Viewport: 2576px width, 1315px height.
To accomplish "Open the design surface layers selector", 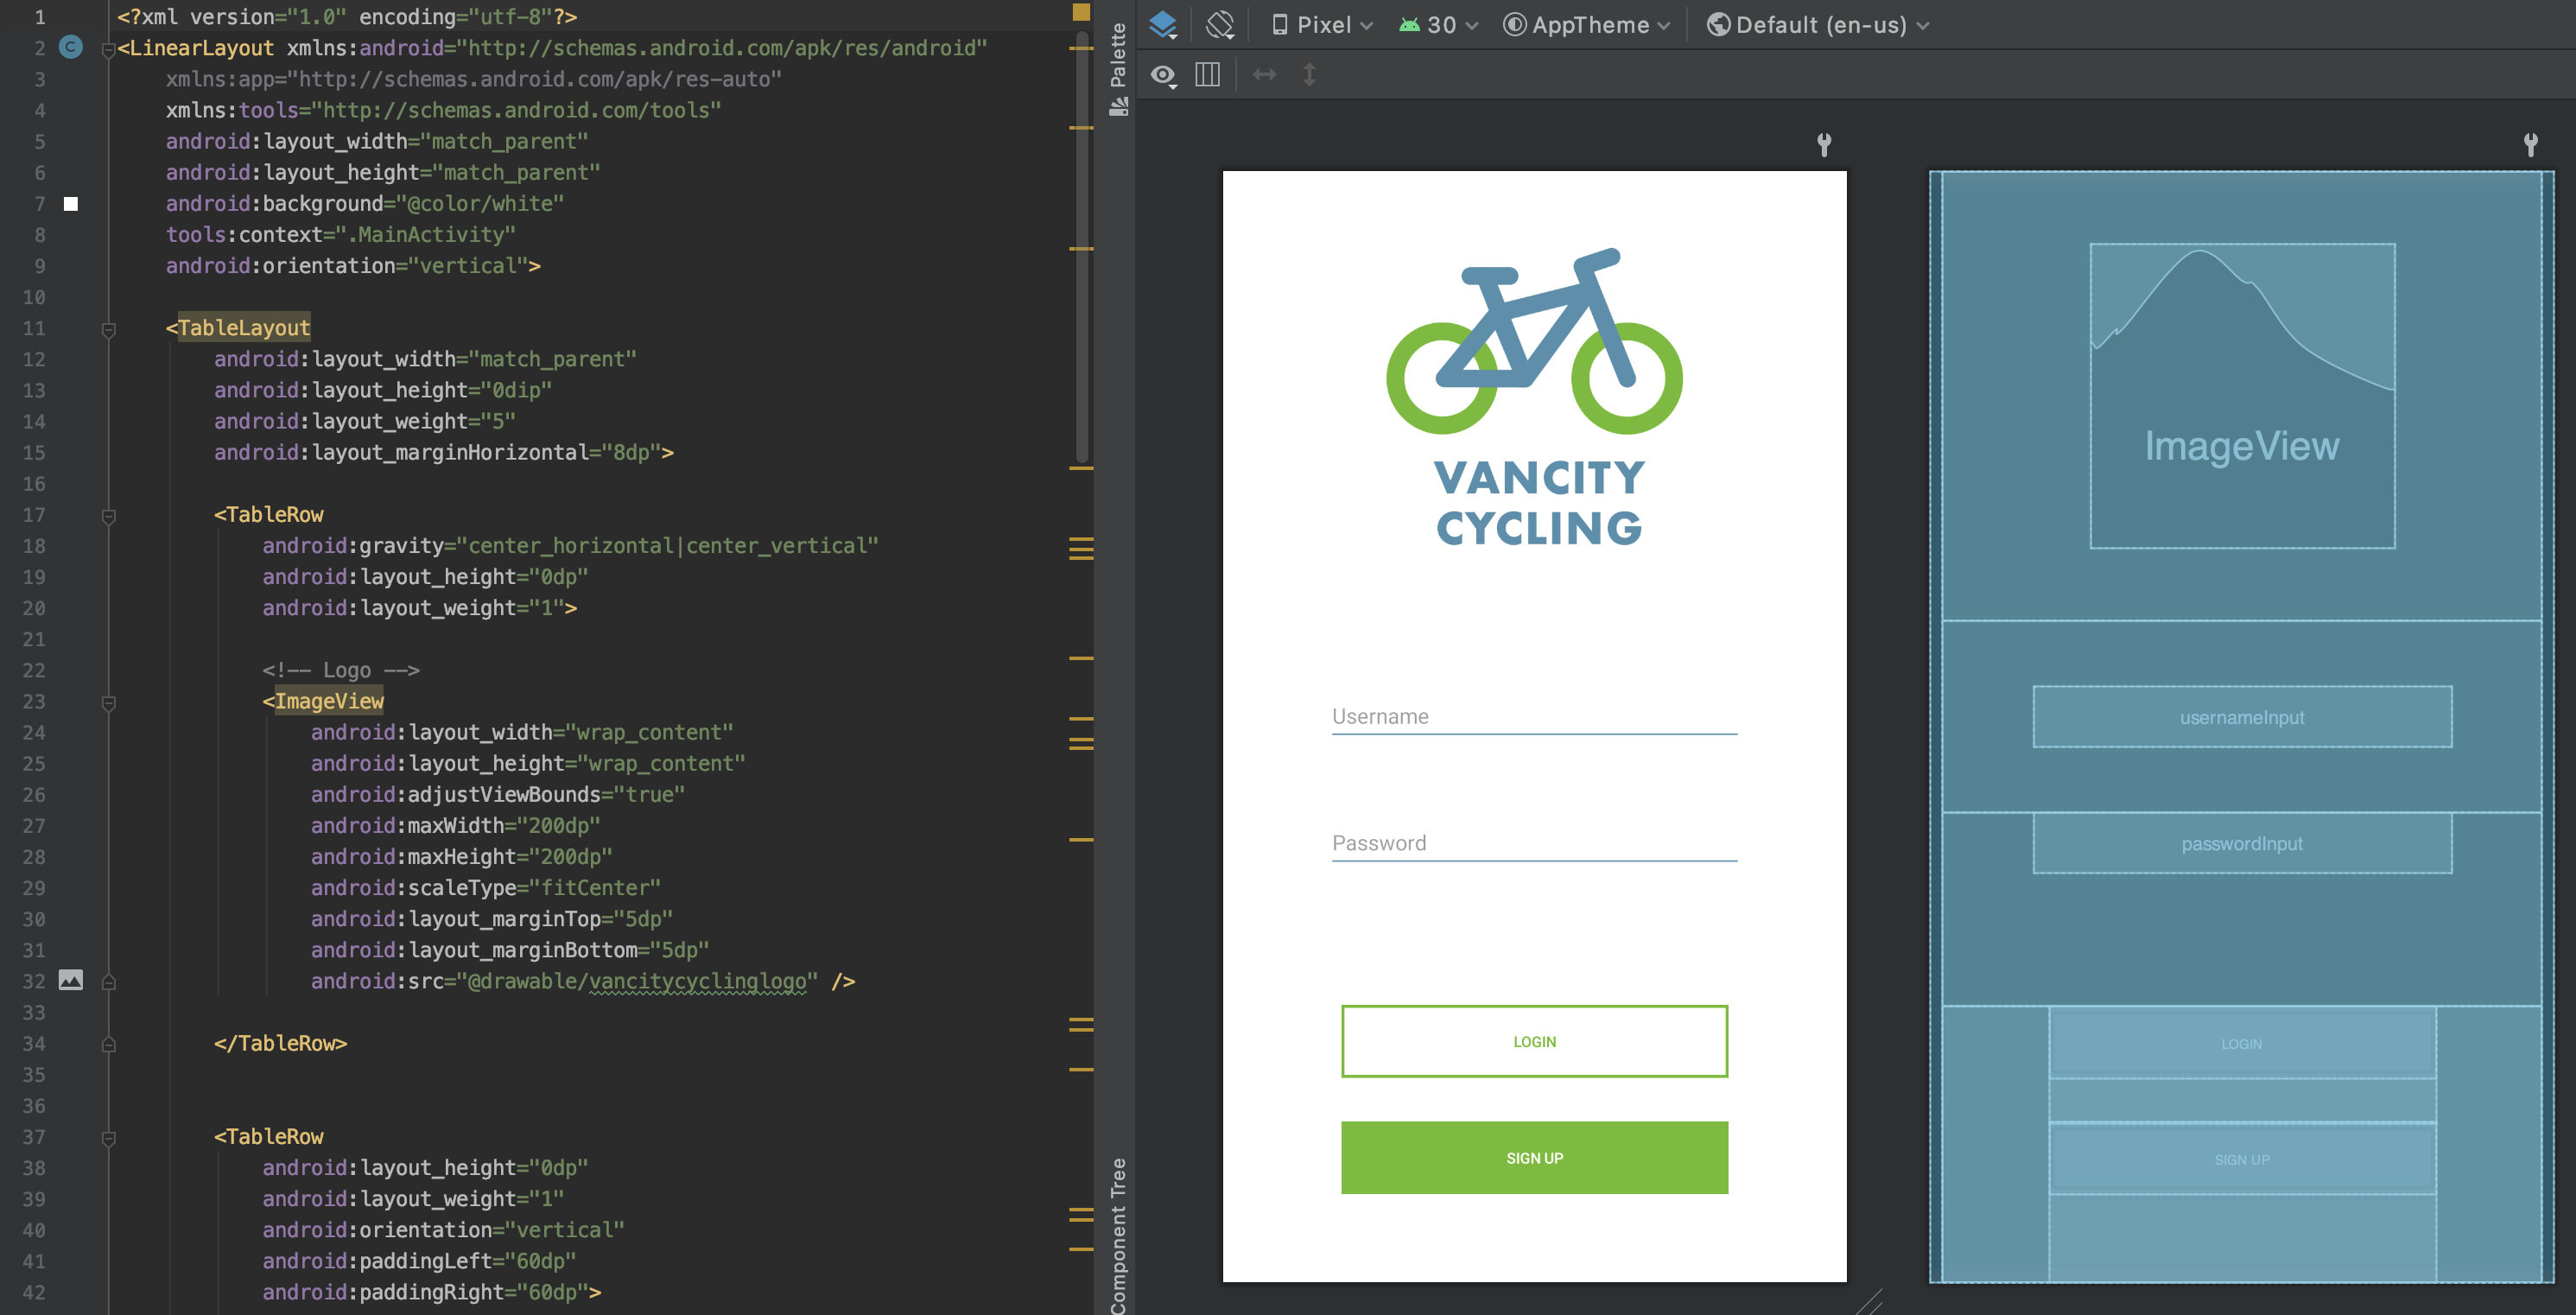I will click(x=1163, y=25).
